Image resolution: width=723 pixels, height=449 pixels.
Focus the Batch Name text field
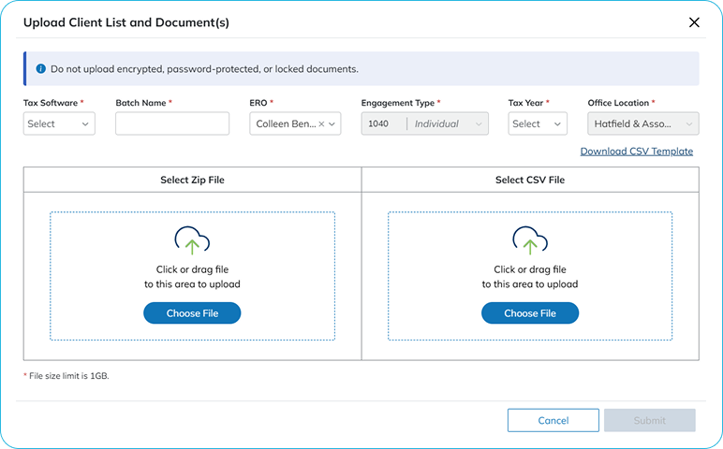[172, 123]
